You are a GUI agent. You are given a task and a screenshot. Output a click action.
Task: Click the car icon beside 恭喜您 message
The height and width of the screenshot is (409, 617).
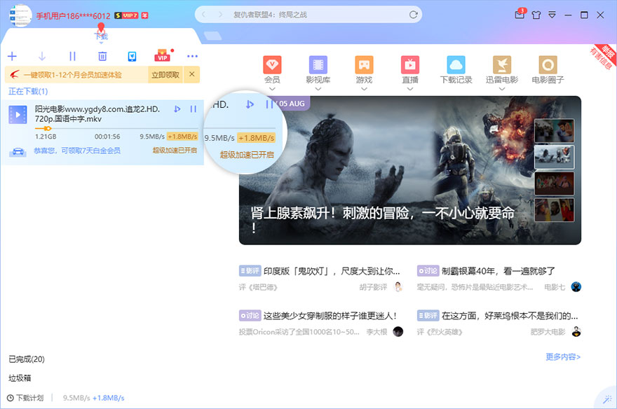coord(18,151)
